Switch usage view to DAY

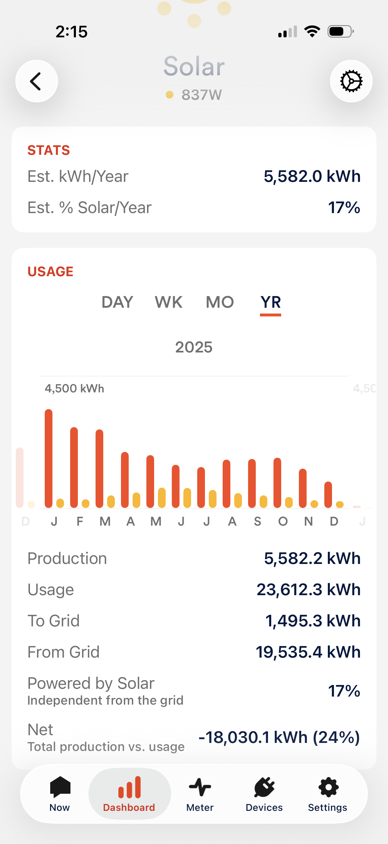117,302
